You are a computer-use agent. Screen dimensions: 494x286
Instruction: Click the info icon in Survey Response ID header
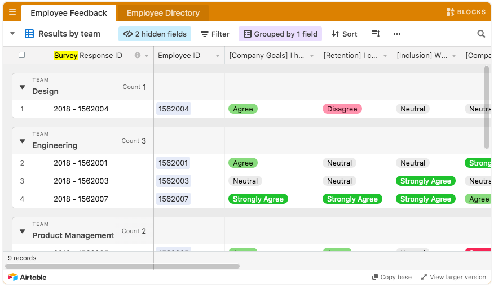137,55
